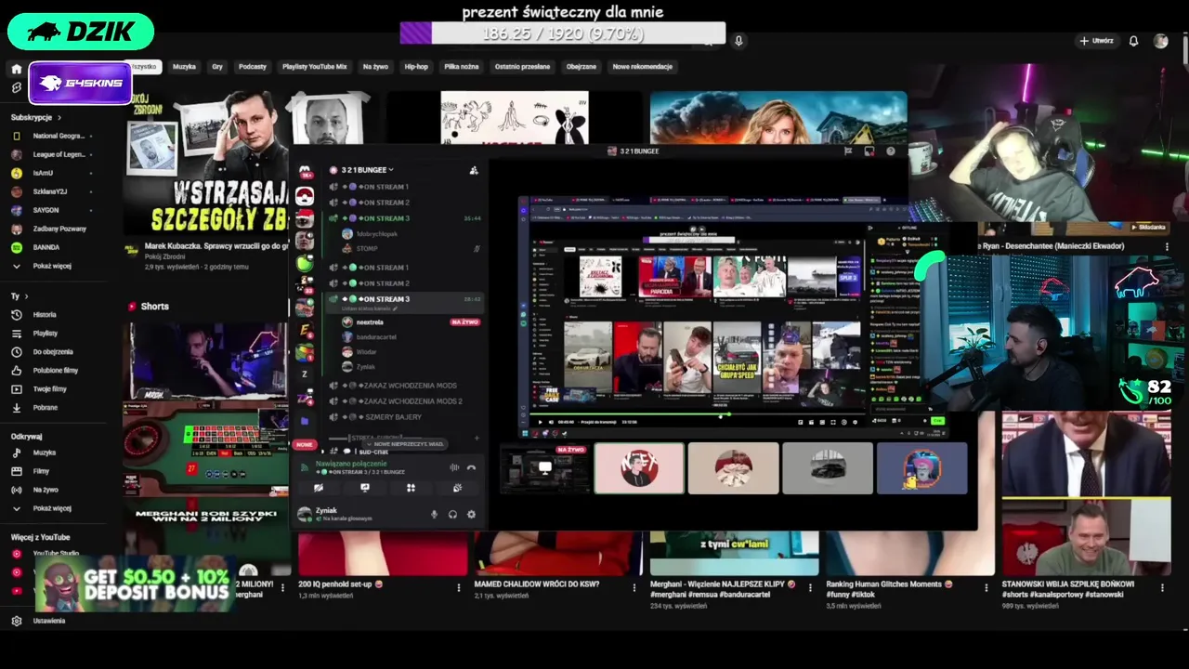Open the YouTube notifications bell
The width and height of the screenshot is (1189, 669).
1133,41
